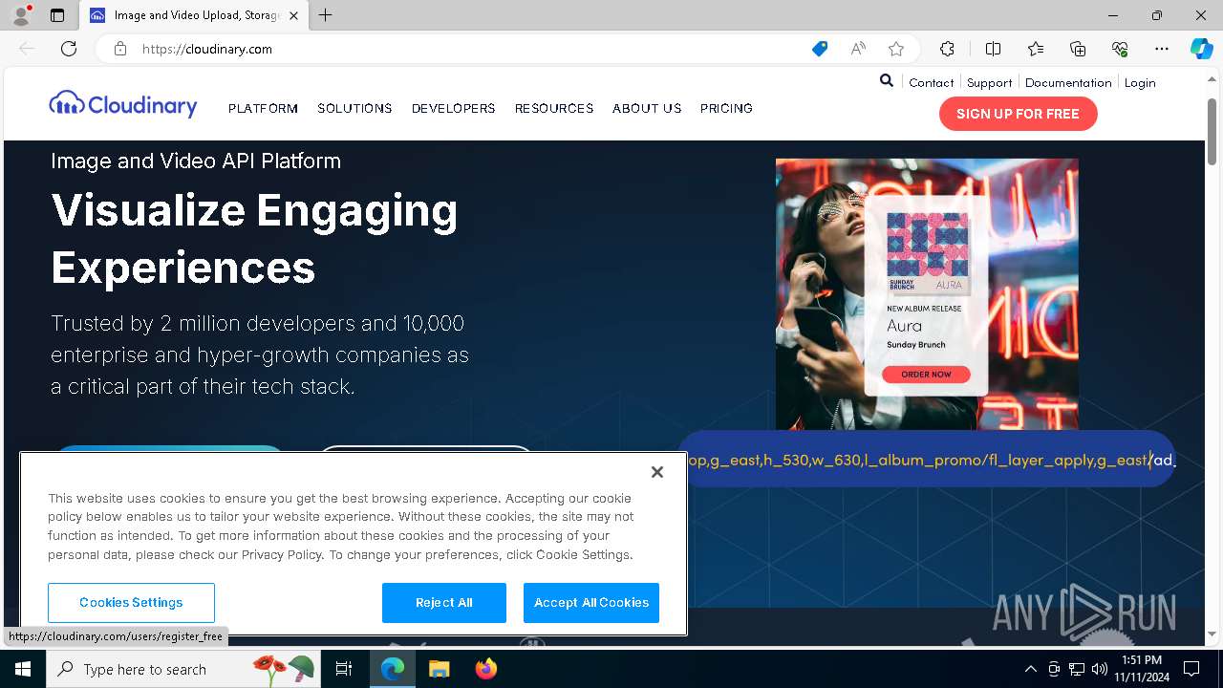Expand the RESOURCES menu
Viewport: 1223px width, 688px height.
pyautogui.click(x=554, y=108)
